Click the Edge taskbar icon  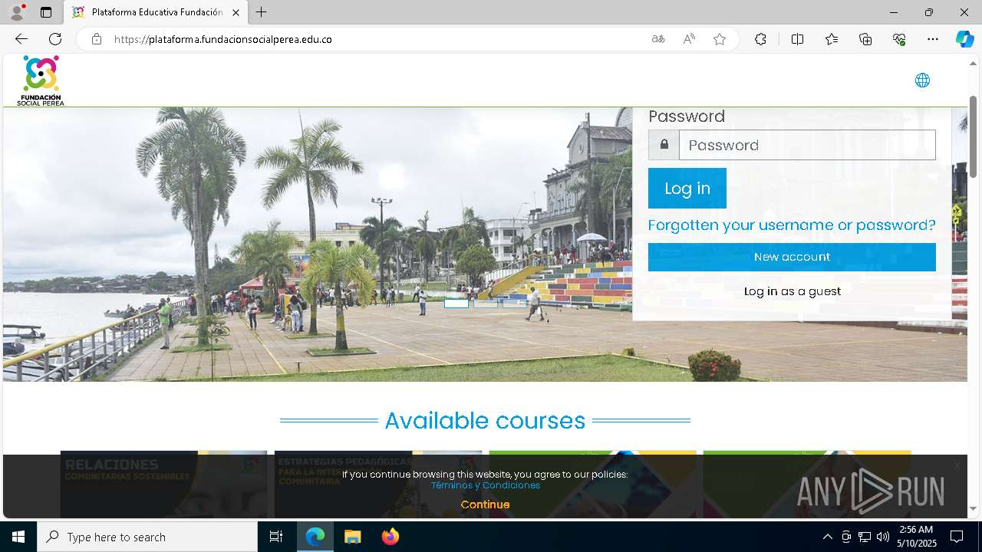pos(315,537)
